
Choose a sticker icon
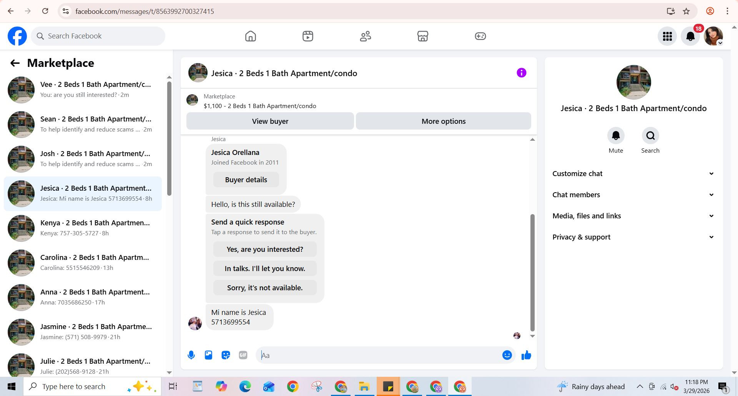pos(226,355)
